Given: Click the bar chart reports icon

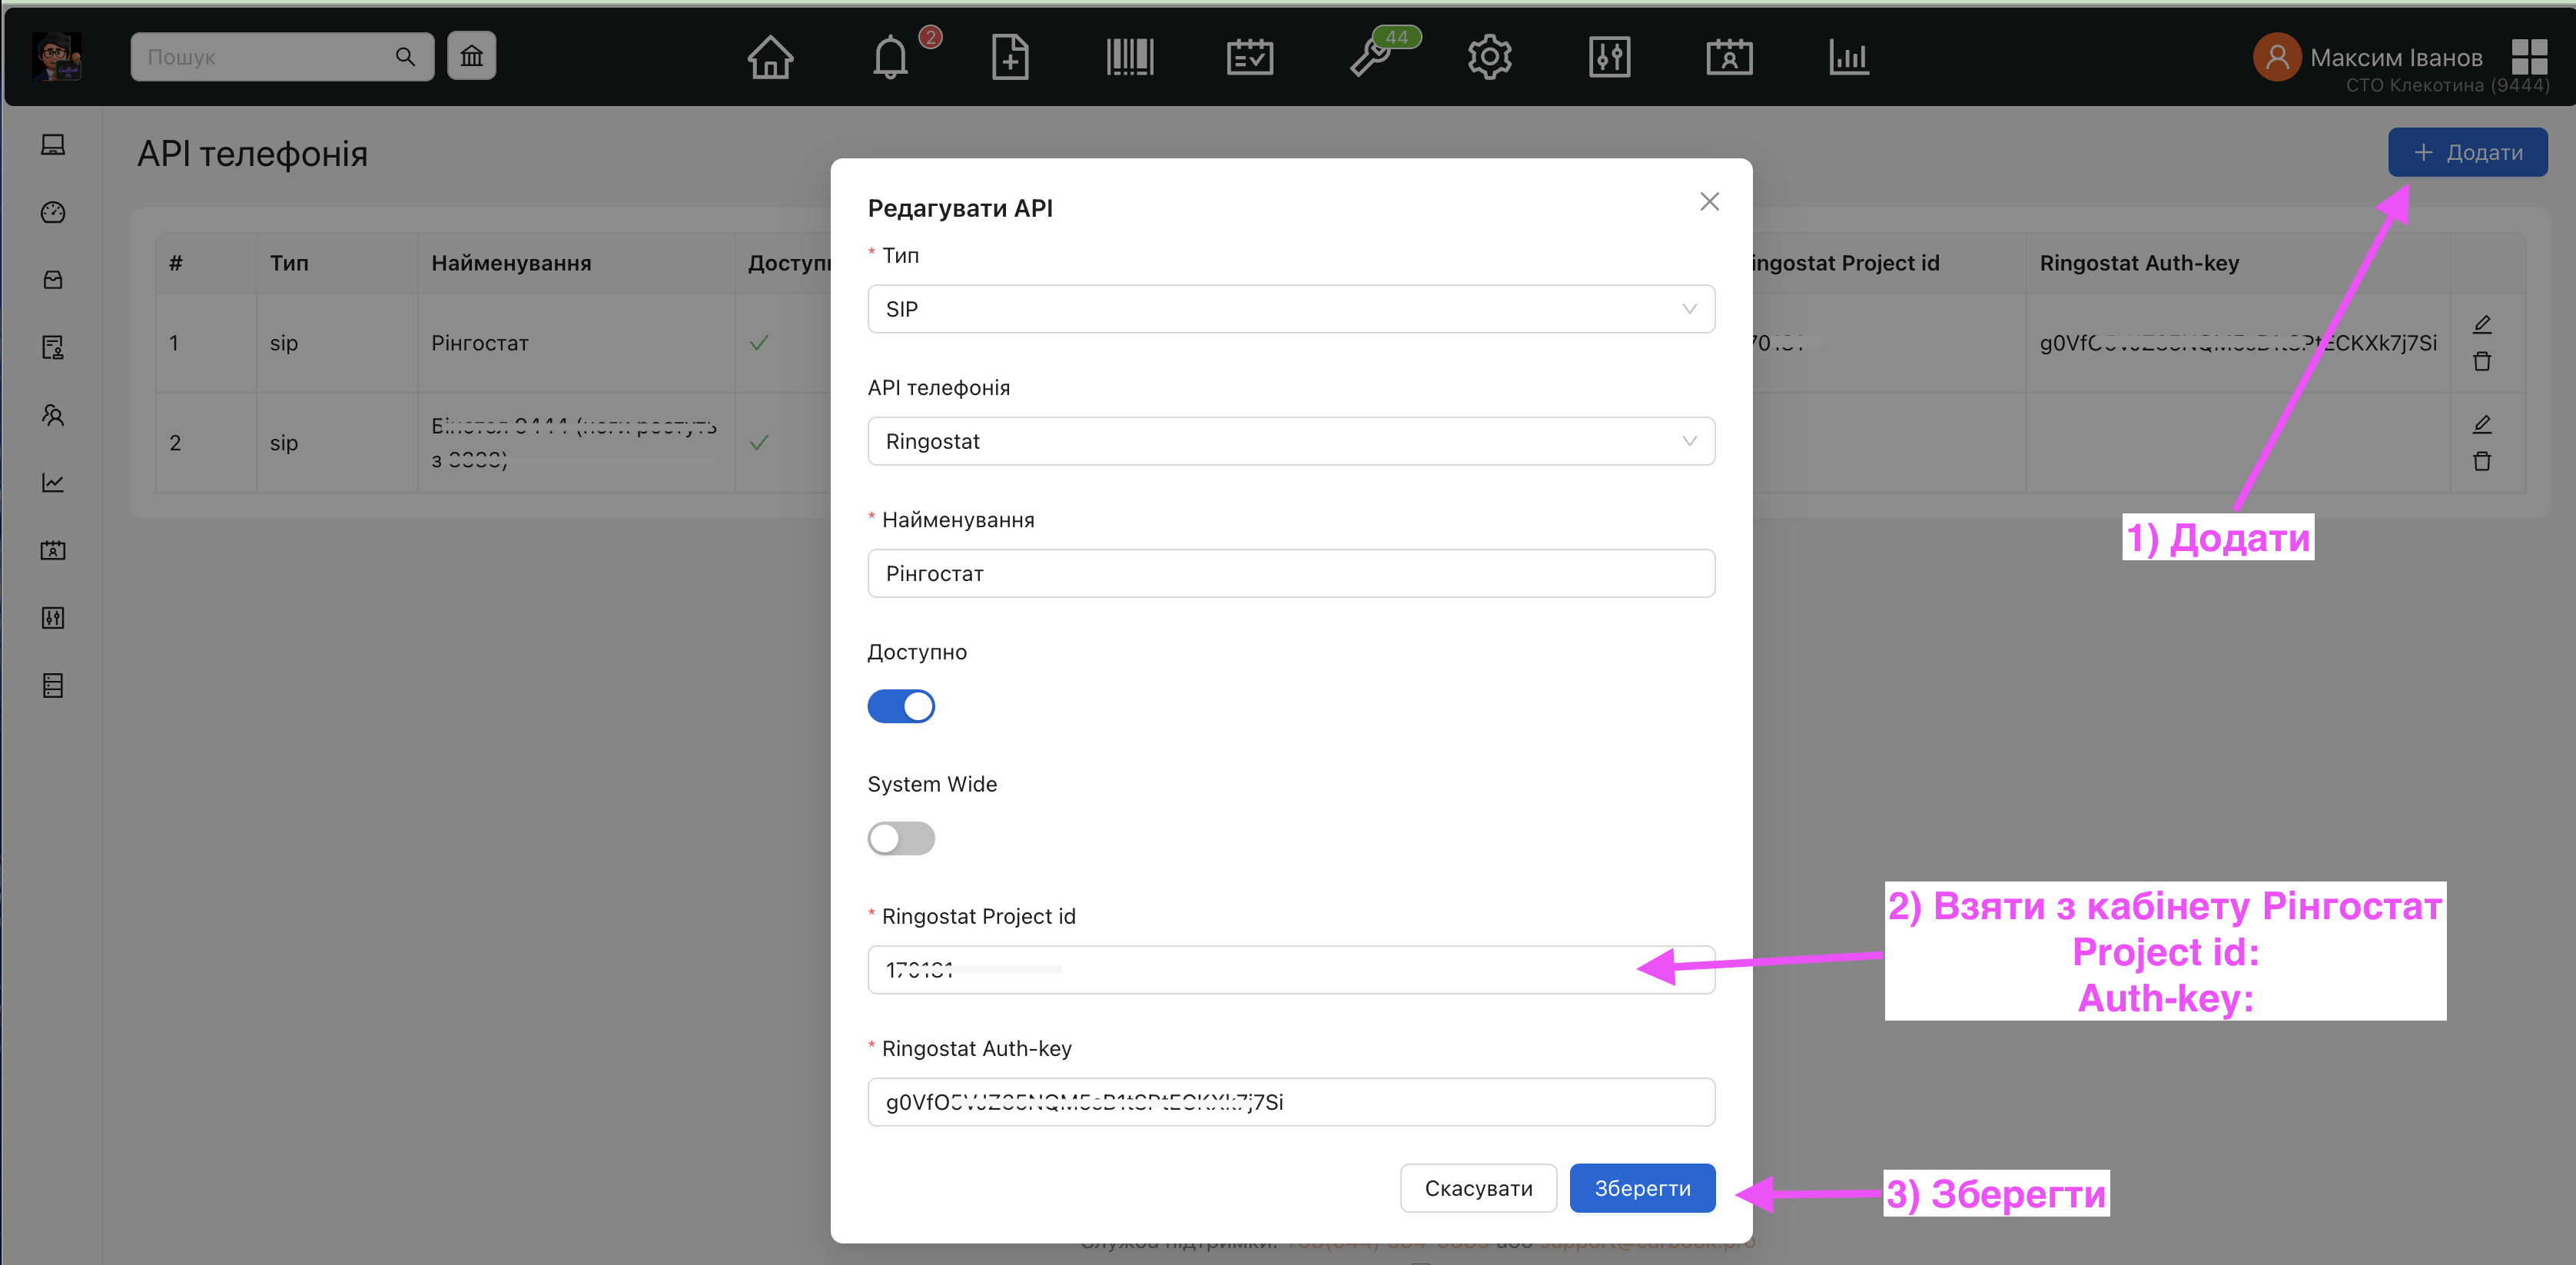Looking at the screenshot, I should tap(1849, 57).
